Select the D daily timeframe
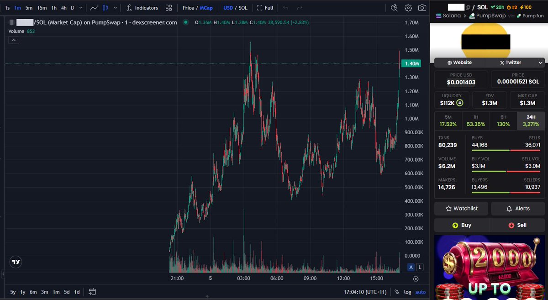The image size is (548, 300). (73, 8)
